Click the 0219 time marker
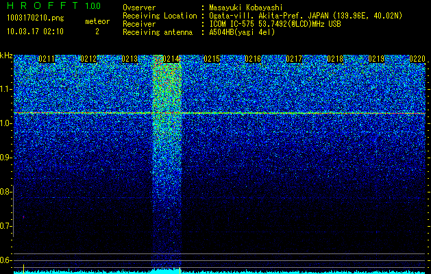 [376, 59]
